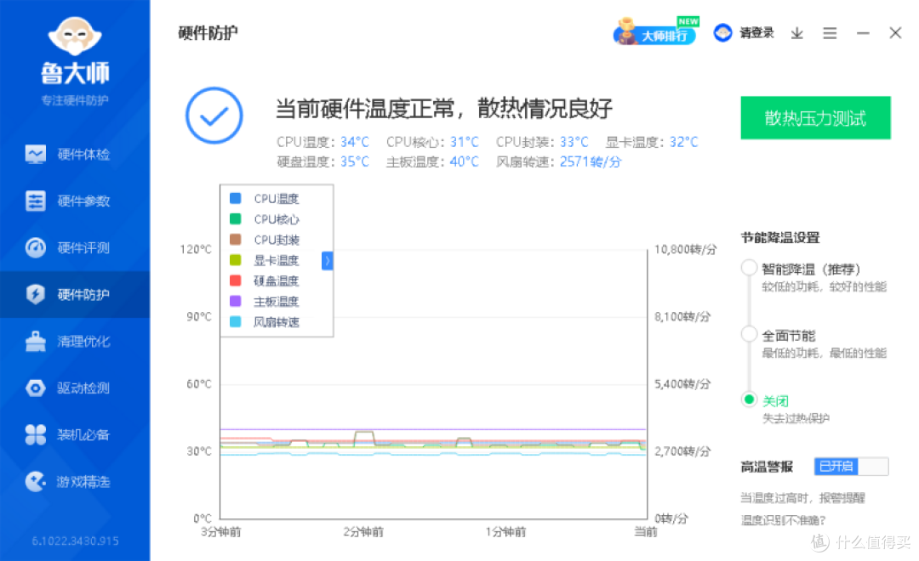
Task: Click the 请登录 login link
Action: tap(756, 33)
